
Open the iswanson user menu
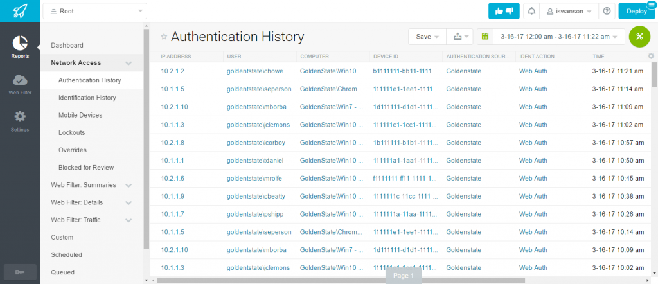coord(569,12)
